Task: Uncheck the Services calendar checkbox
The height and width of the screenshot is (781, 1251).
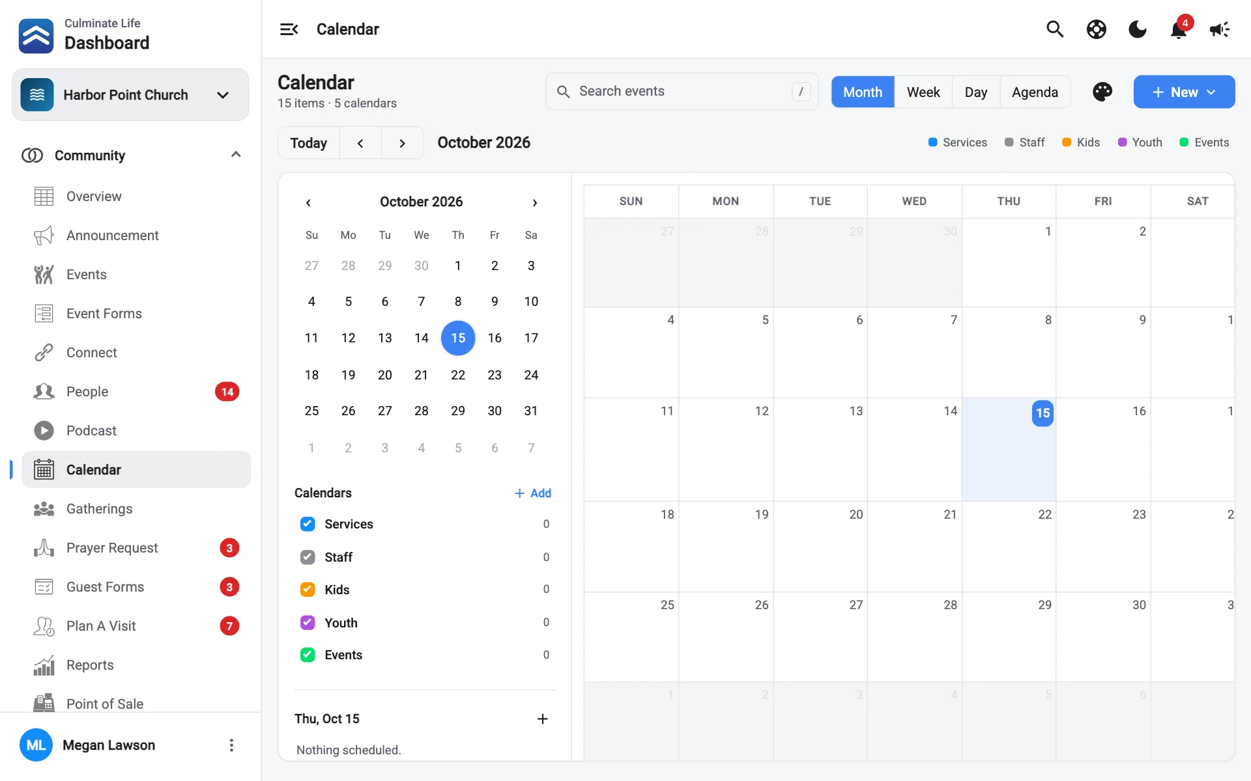Action: click(x=308, y=524)
